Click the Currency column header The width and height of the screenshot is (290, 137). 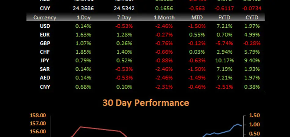[x=45, y=18]
